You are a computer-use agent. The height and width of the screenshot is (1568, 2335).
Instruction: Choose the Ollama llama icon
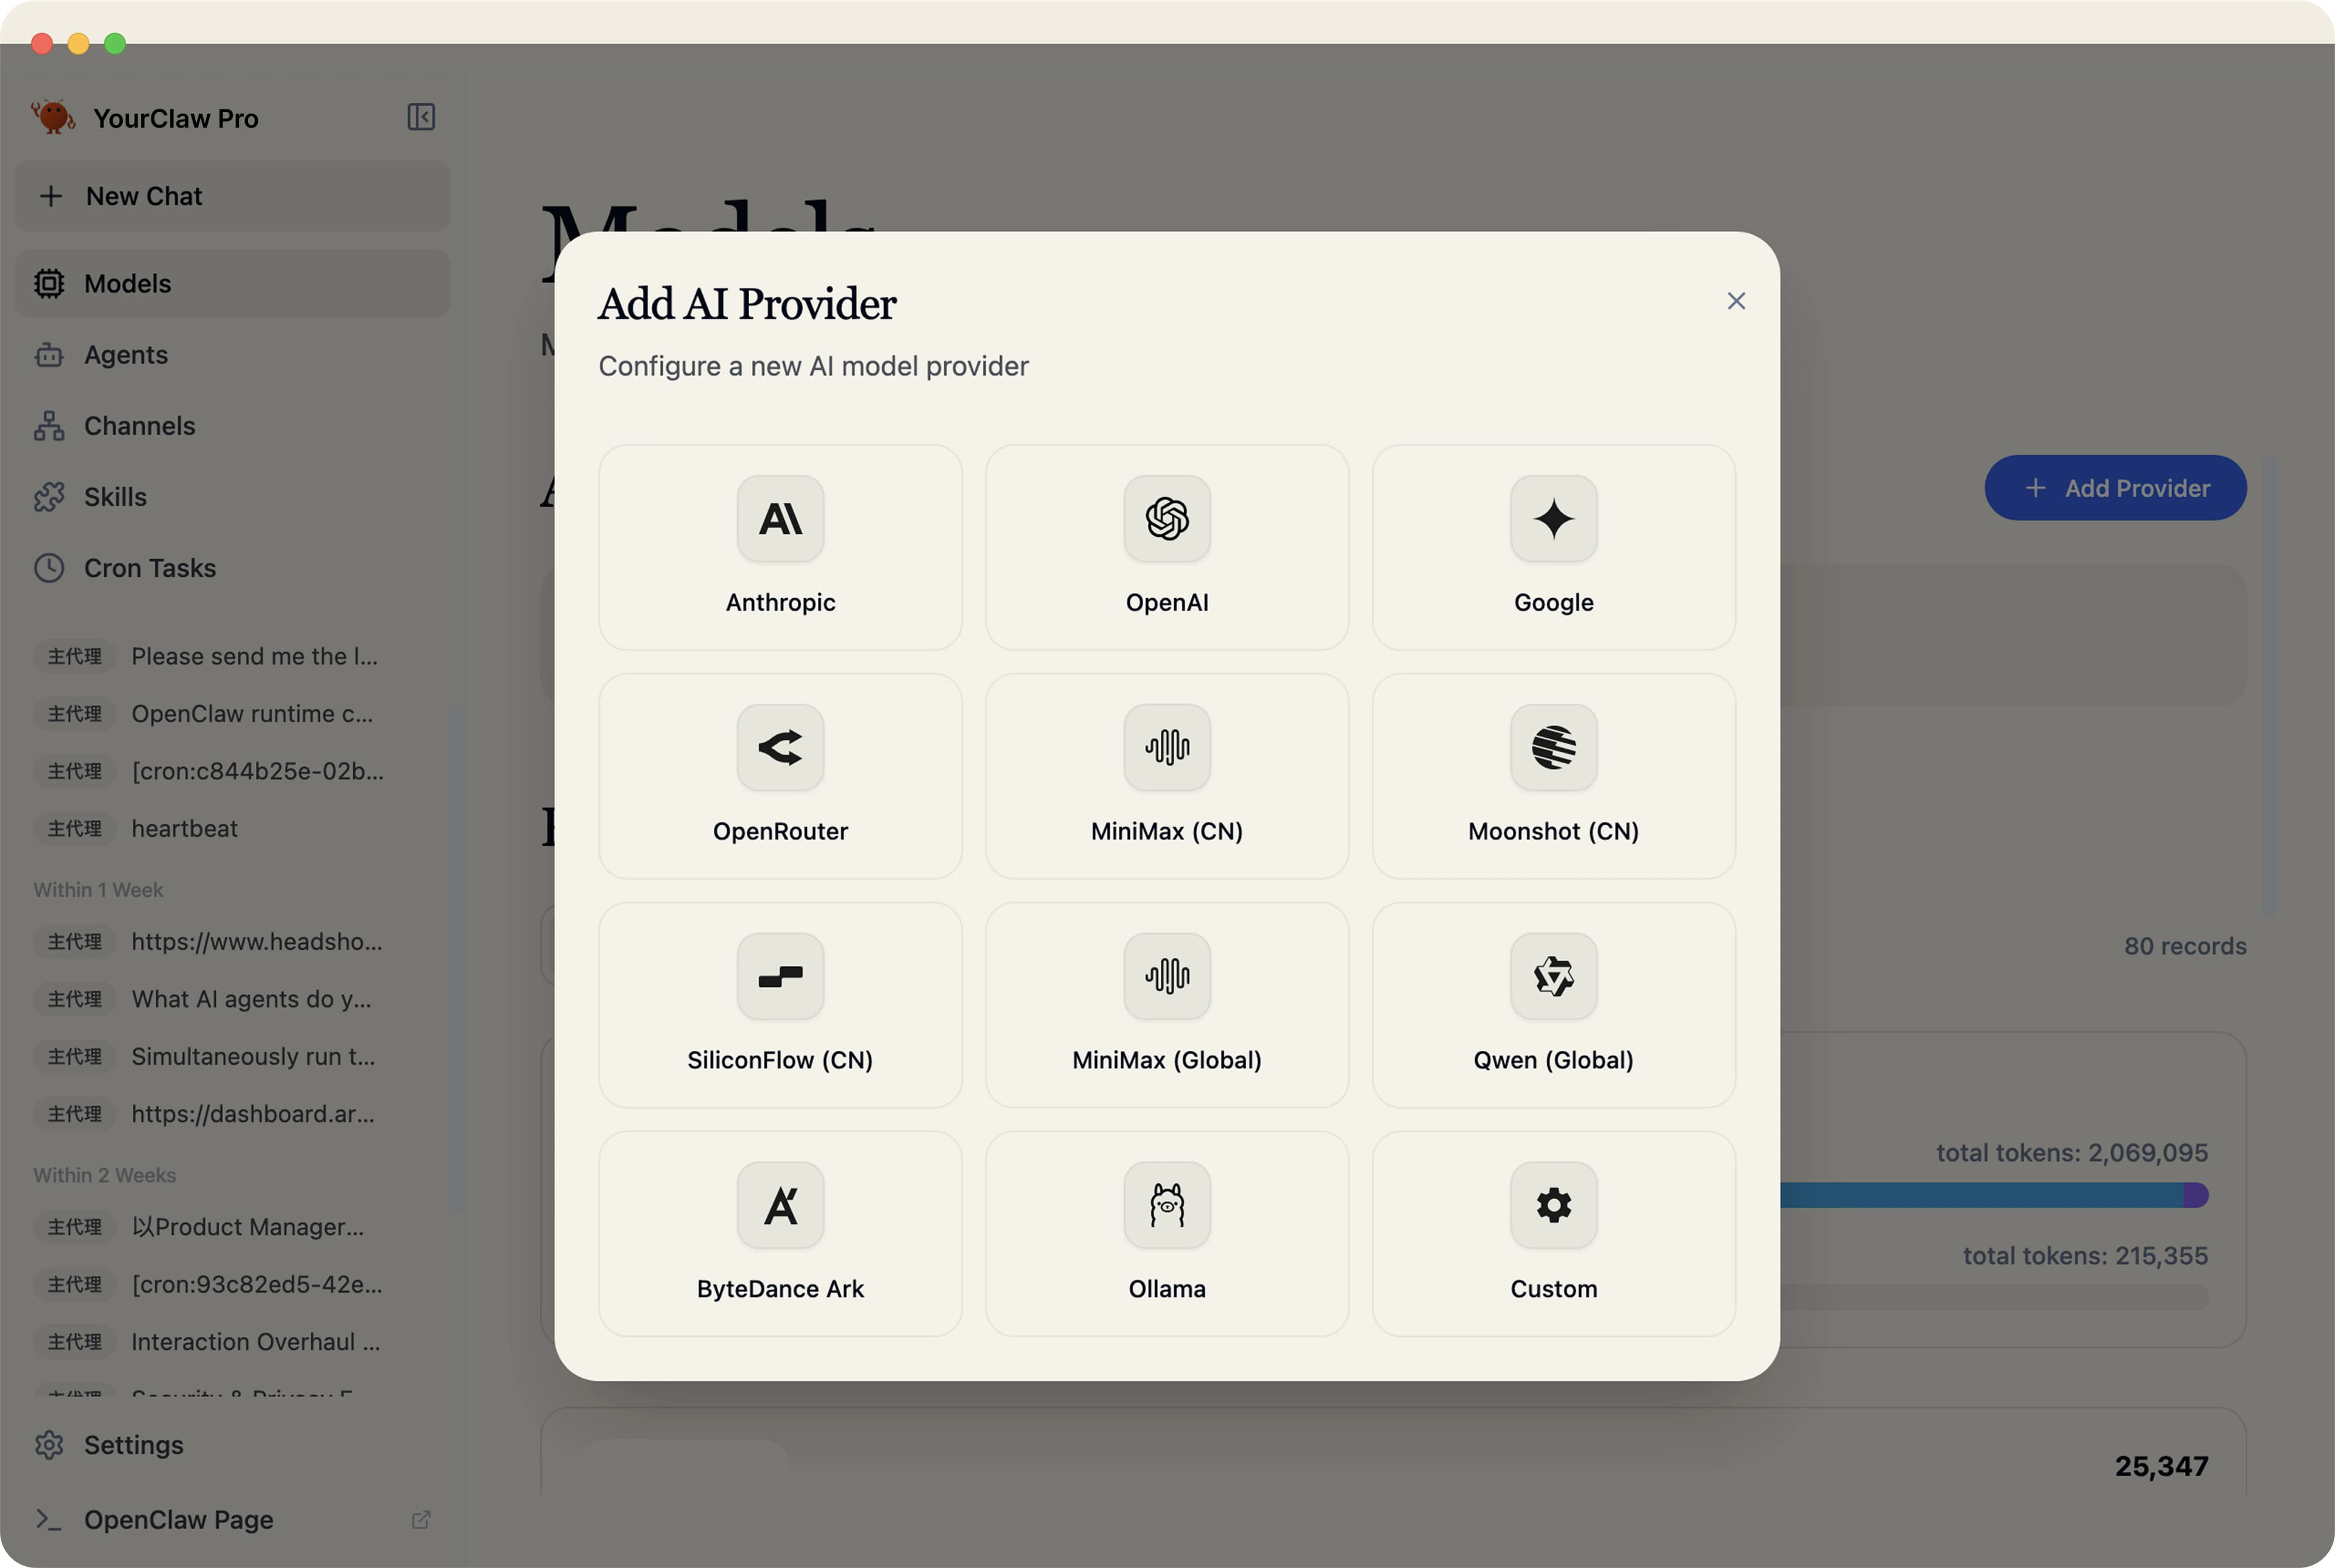(1166, 1205)
